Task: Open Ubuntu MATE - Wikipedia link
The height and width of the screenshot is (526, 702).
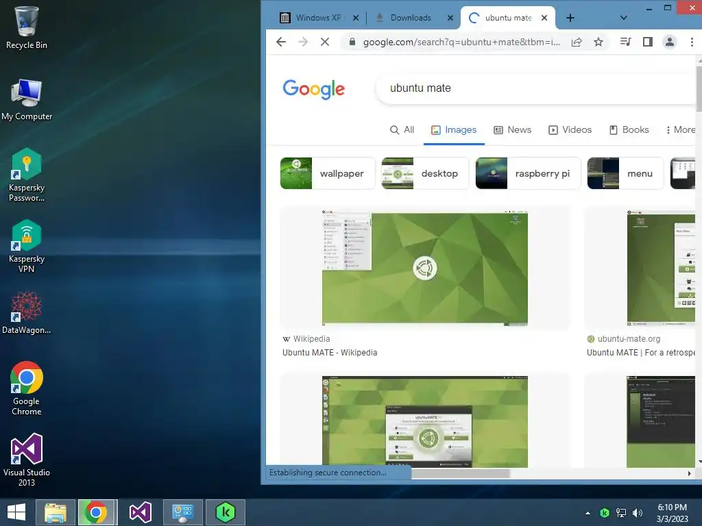Action: point(330,353)
